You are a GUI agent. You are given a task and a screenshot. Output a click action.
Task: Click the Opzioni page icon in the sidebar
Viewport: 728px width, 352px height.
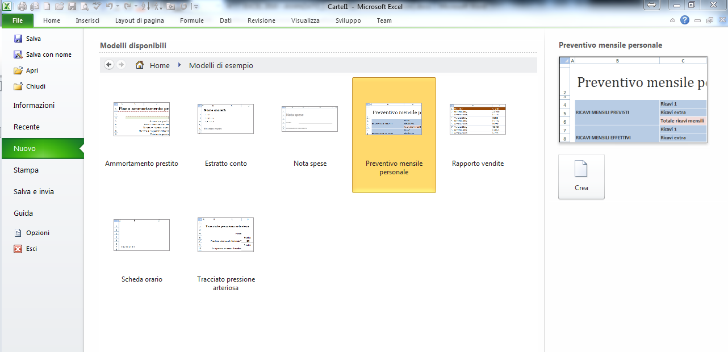pyautogui.click(x=18, y=233)
